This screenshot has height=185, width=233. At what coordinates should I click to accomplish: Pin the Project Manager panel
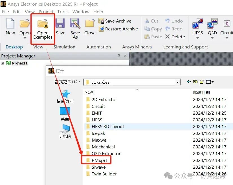tap(119, 56)
